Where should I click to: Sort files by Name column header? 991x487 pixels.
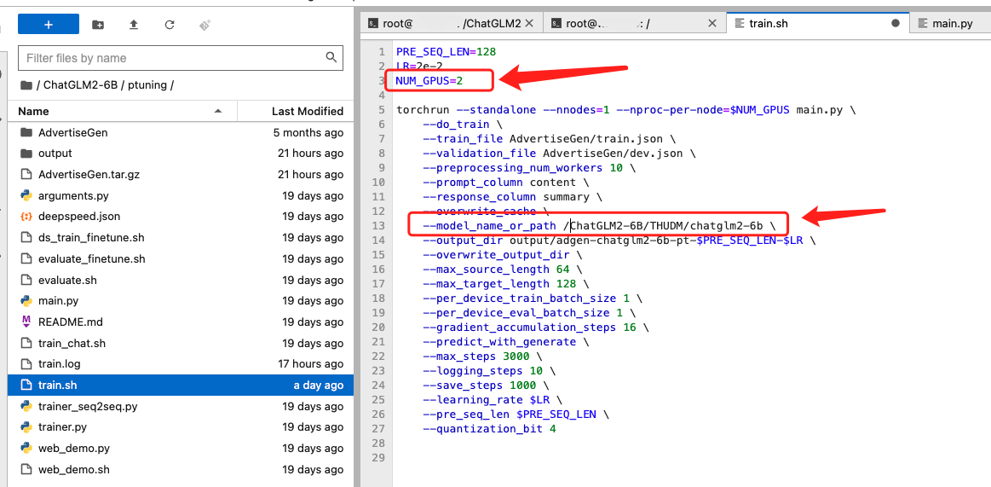(x=122, y=112)
